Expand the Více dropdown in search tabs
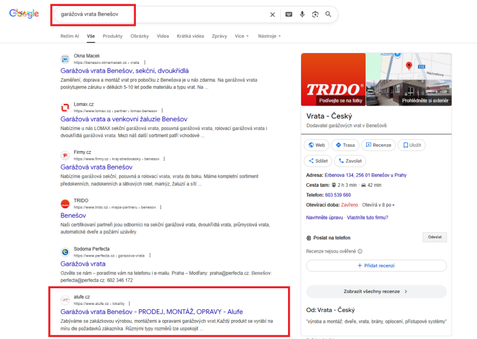This screenshot has width=477, height=339. click(241, 36)
